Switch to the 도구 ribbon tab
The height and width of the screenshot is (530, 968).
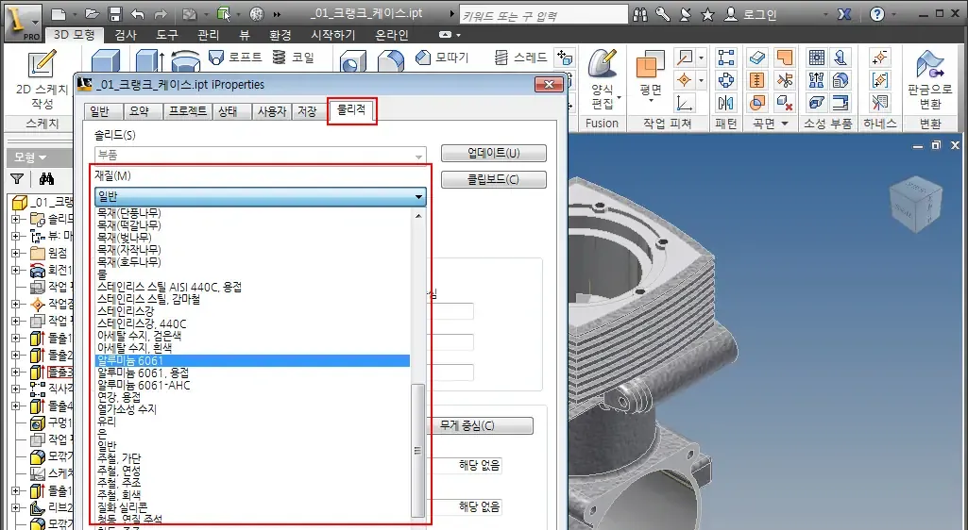[166, 35]
